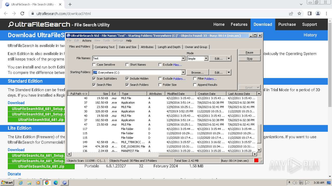Download UltraFileSearchLite_681.zip
The image size is (332, 186).
[41, 166]
